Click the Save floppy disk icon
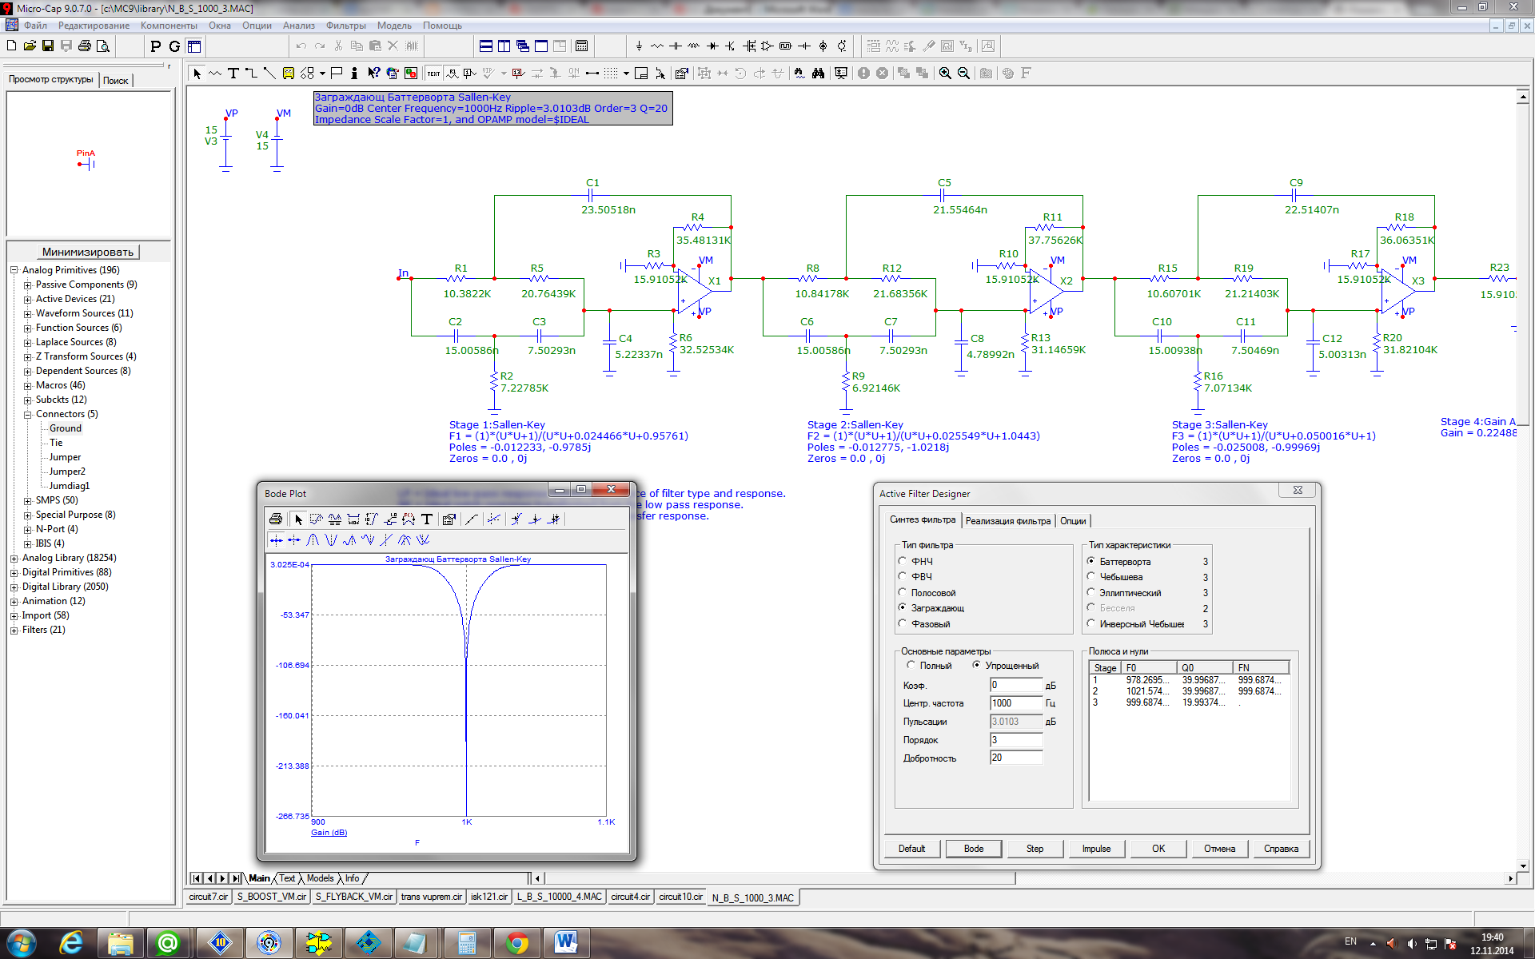The image size is (1535, 959). 48,46
